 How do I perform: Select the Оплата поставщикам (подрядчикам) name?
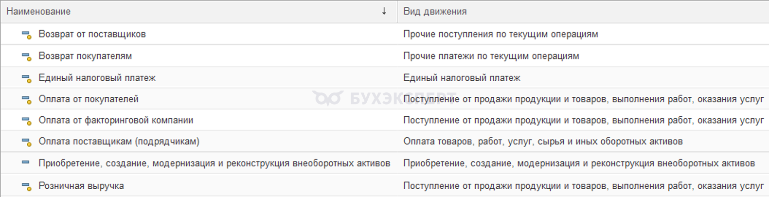[x=119, y=142]
